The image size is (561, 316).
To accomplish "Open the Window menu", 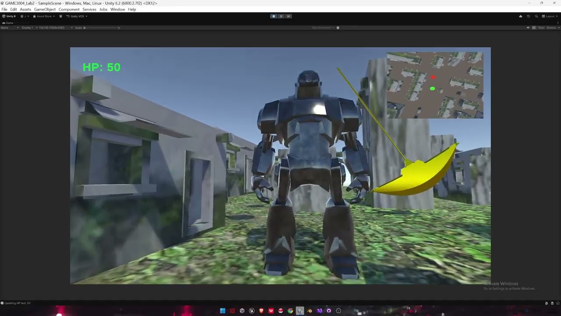I will pos(117,9).
